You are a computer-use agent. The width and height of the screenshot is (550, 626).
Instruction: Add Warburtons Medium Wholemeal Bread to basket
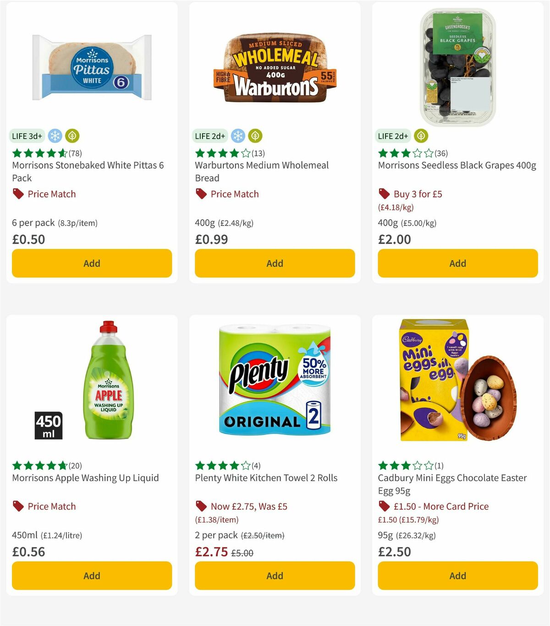pyautogui.click(x=275, y=264)
